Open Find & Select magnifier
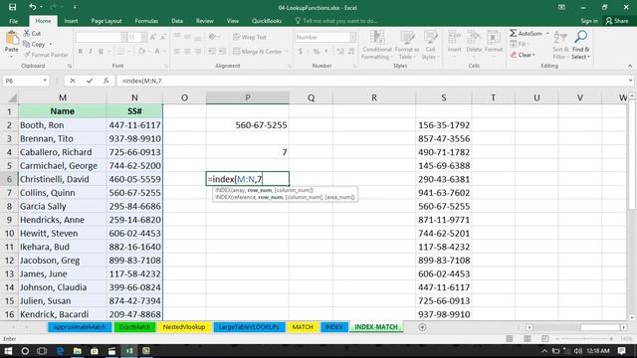637x358 pixels. (x=580, y=45)
